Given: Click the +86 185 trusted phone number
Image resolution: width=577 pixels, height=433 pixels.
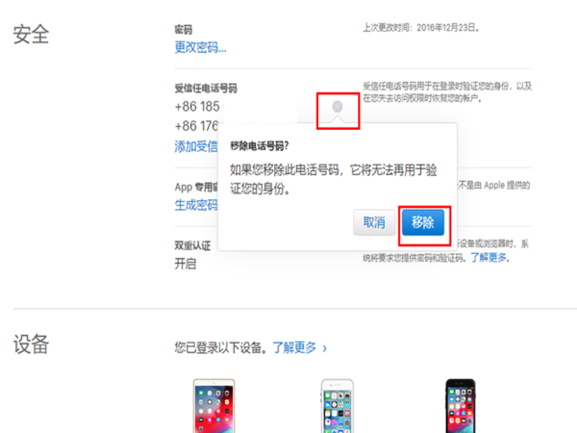Looking at the screenshot, I should [x=197, y=107].
